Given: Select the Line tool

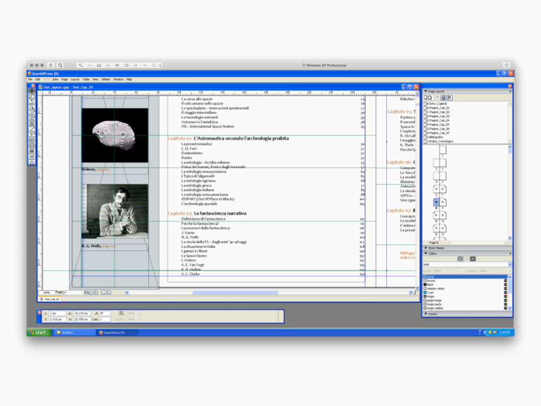Looking at the screenshot, I should [32, 129].
